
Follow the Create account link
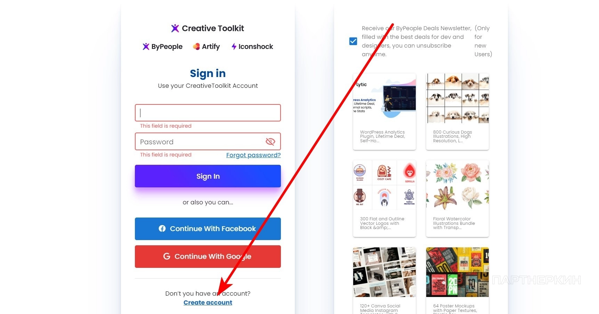coord(208,303)
